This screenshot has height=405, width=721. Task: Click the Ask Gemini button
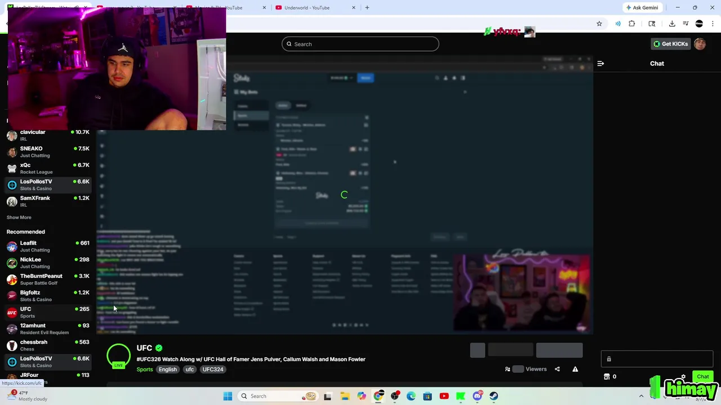pyautogui.click(x=642, y=8)
